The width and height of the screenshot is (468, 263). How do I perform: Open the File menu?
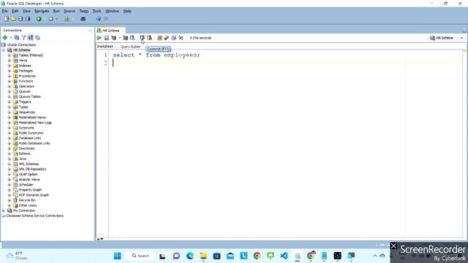pyautogui.click(x=5, y=11)
